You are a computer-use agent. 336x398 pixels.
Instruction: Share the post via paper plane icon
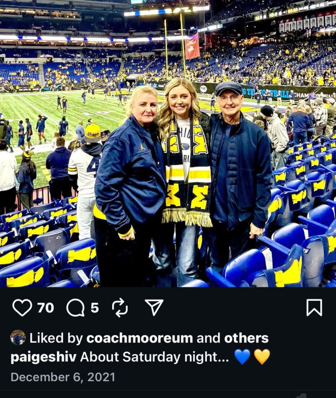[154, 307]
